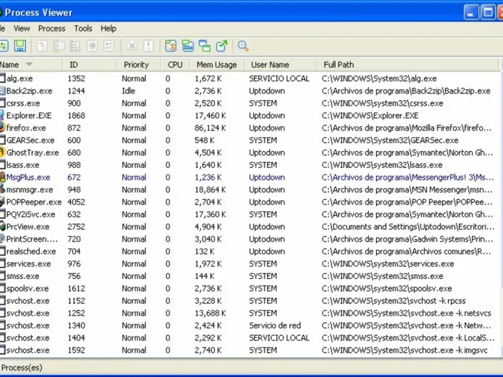
Task: Select the Explorer.EXE process name
Action: (x=29, y=116)
